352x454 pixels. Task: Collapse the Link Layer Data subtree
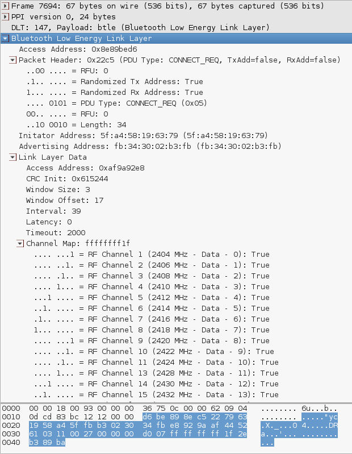point(12,157)
